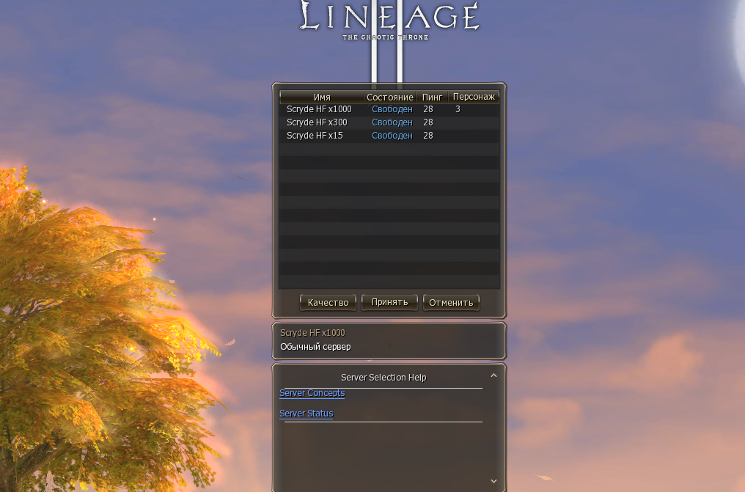Click the Server Selection Help title
Screen dimensions: 745x492
coord(383,378)
